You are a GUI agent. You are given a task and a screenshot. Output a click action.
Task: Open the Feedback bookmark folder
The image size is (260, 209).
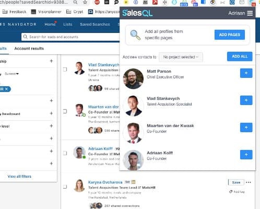(x=14, y=11)
